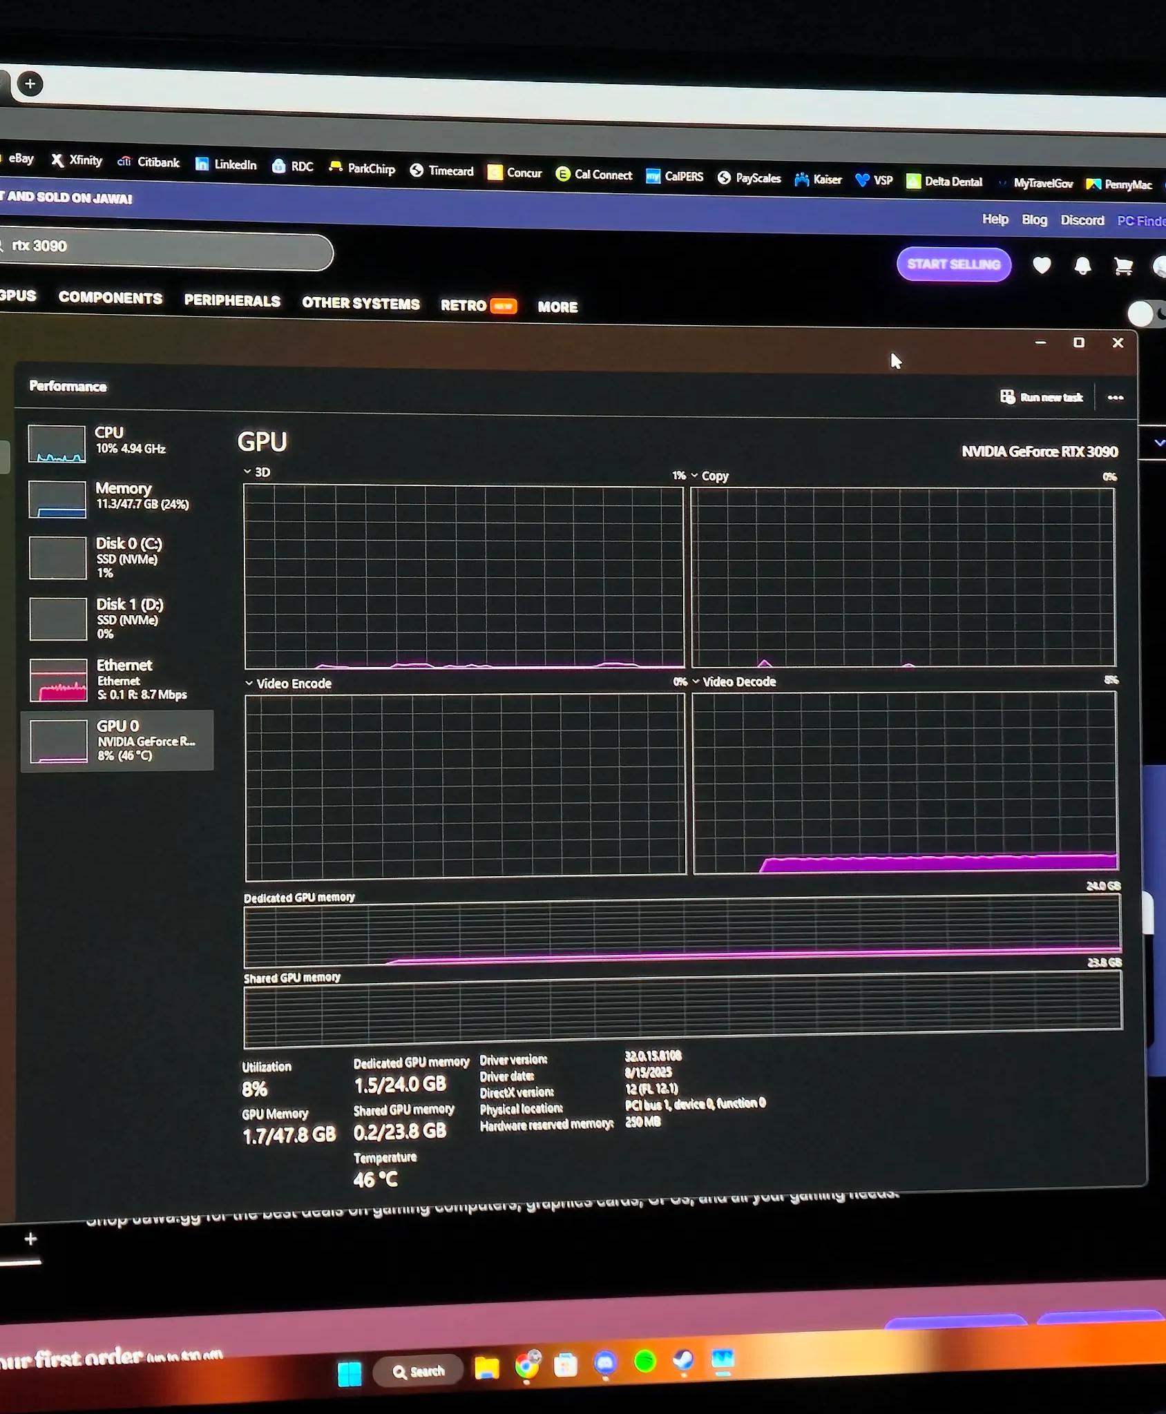Select Memory in the Performance list

click(x=117, y=498)
